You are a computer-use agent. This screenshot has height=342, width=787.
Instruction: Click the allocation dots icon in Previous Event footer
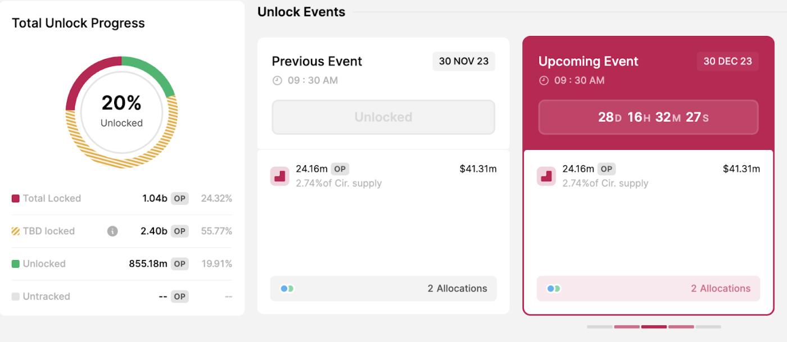click(287, 288)
